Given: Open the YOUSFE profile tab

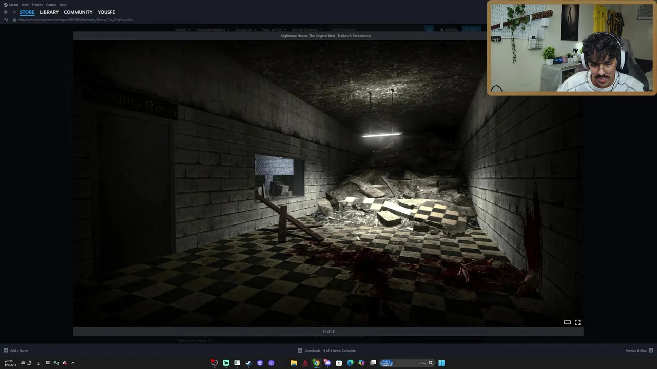Looking at the screenshot, I should [x=106, y=12].
